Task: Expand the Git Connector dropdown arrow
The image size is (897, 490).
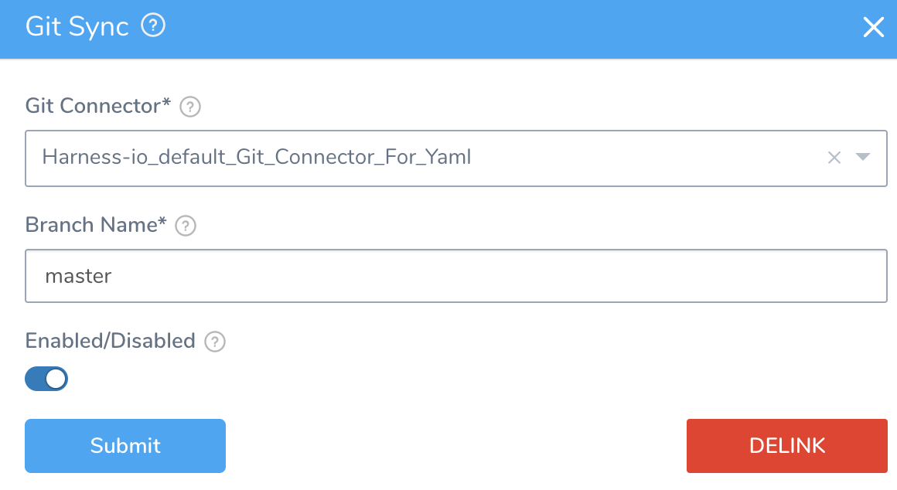Action: tap(863, 157)
